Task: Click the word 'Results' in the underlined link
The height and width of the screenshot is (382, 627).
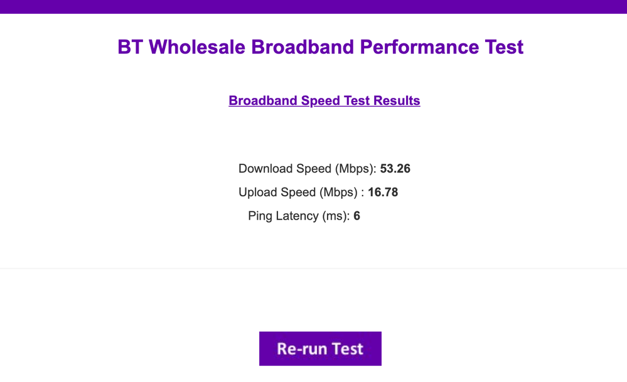Action: coord(397,100)
